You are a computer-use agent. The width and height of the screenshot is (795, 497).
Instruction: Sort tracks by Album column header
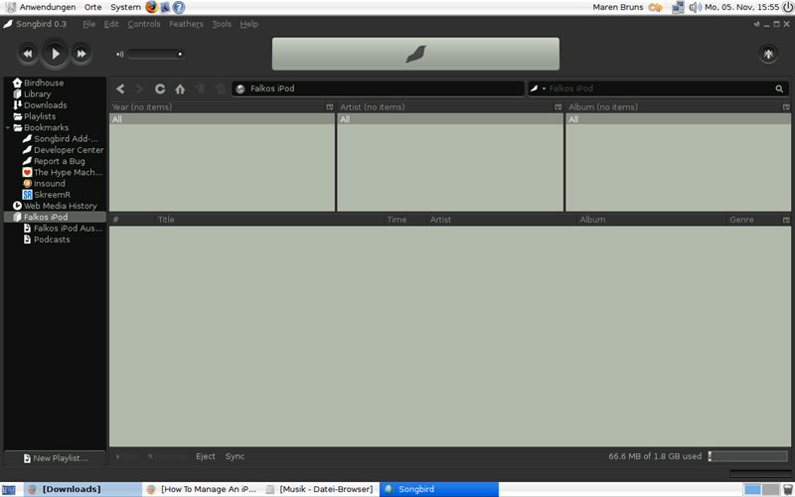pos(651,220)
